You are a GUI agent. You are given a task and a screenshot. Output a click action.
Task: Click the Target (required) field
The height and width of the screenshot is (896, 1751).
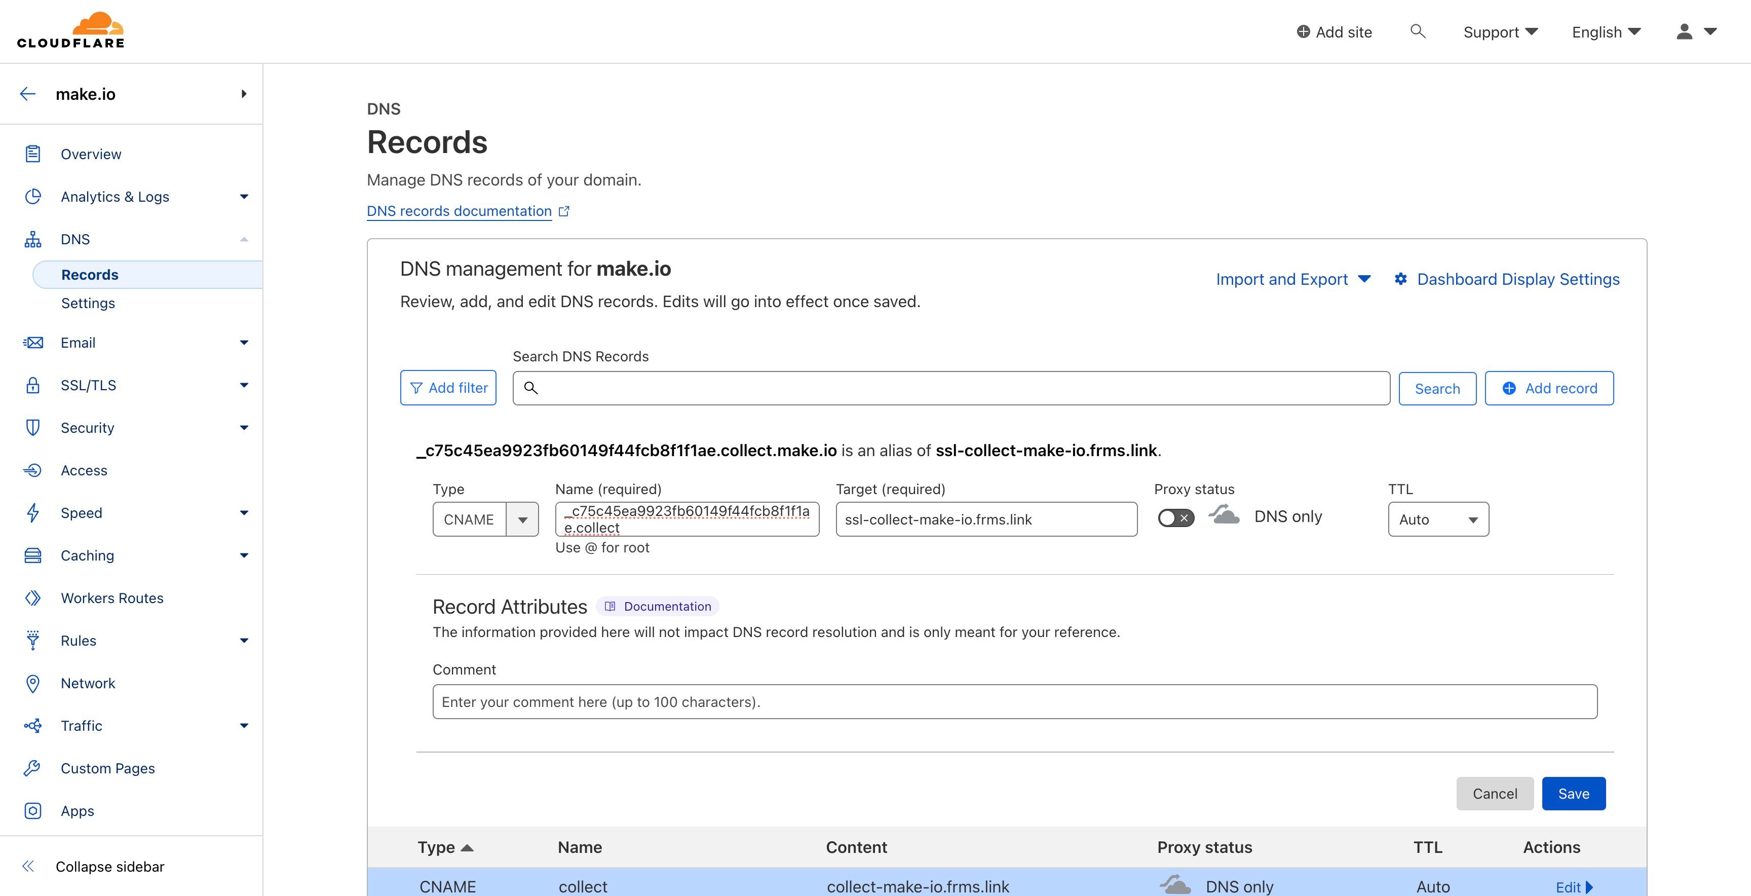(x=986, y=519)
